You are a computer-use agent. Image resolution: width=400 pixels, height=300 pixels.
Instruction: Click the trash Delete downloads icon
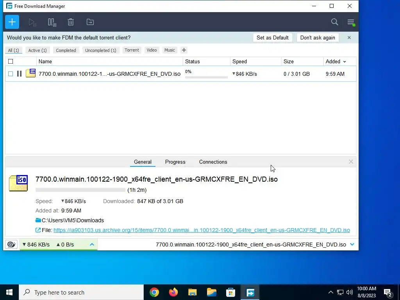[x=71, y=22]
